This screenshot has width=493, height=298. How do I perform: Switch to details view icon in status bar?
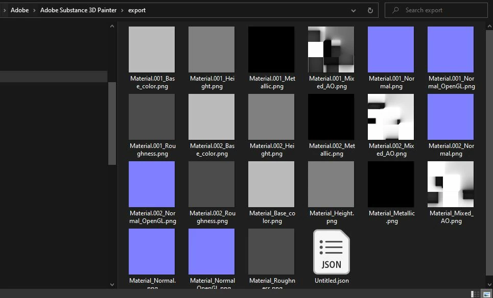(475, 294)
